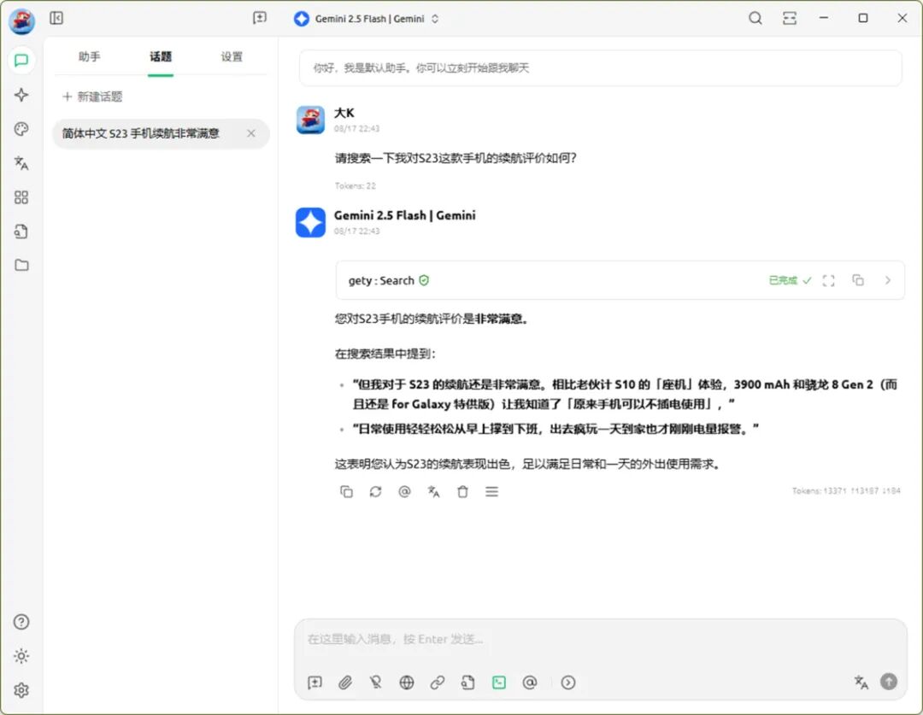
Task: Open the knowledge base icon in left sidebar
Action: (21, 231)
